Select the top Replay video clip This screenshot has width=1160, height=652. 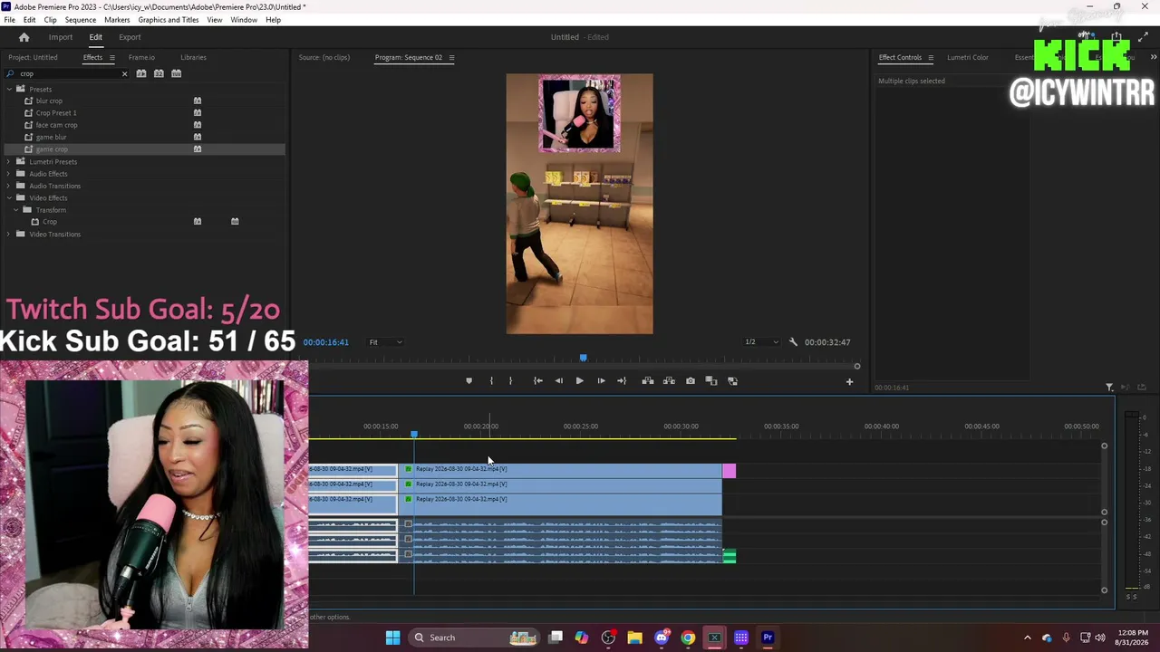[562, 469]
